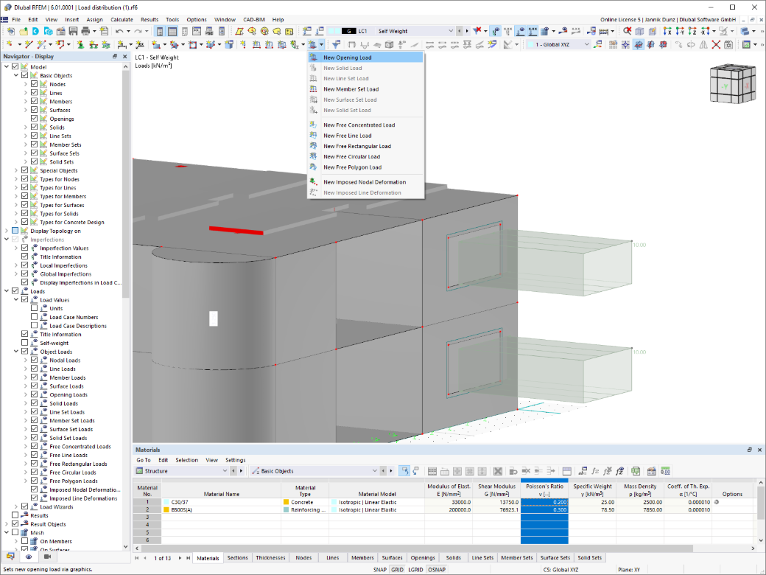
Task: Click the C30/37 material color swatch
Action: [166, 502]
